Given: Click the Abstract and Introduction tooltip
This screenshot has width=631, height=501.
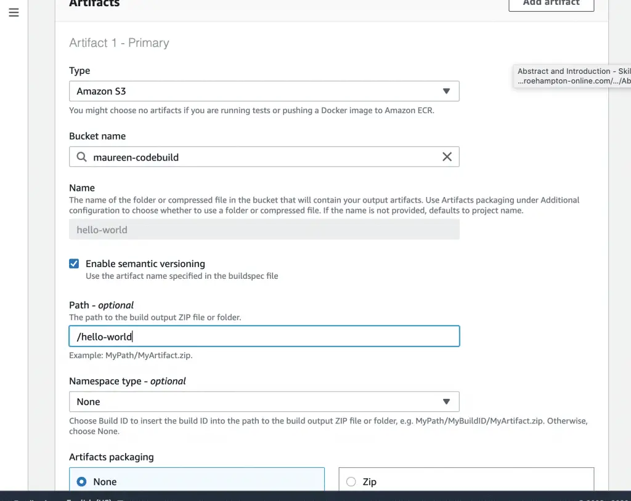Looking at the screenshot, I should [x=572, y=76].
